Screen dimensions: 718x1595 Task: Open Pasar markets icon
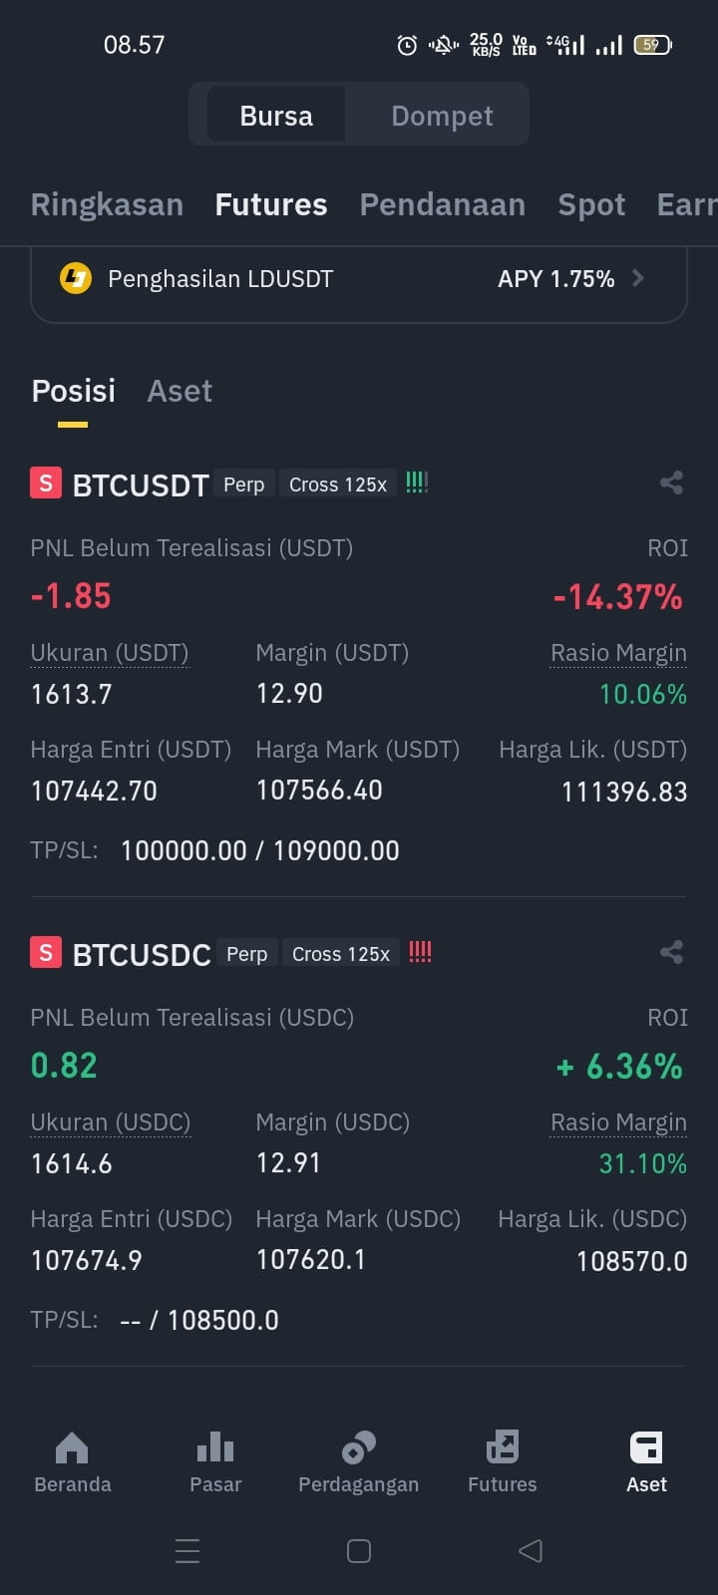pos(215,1447)
